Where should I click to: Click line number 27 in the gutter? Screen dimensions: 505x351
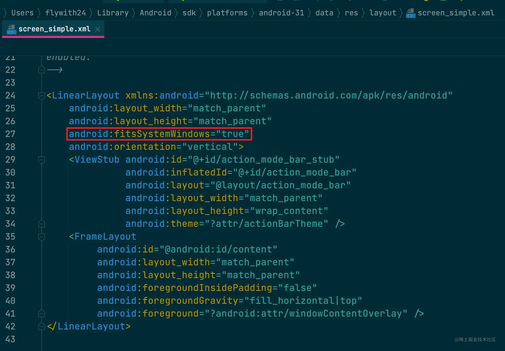10,134
